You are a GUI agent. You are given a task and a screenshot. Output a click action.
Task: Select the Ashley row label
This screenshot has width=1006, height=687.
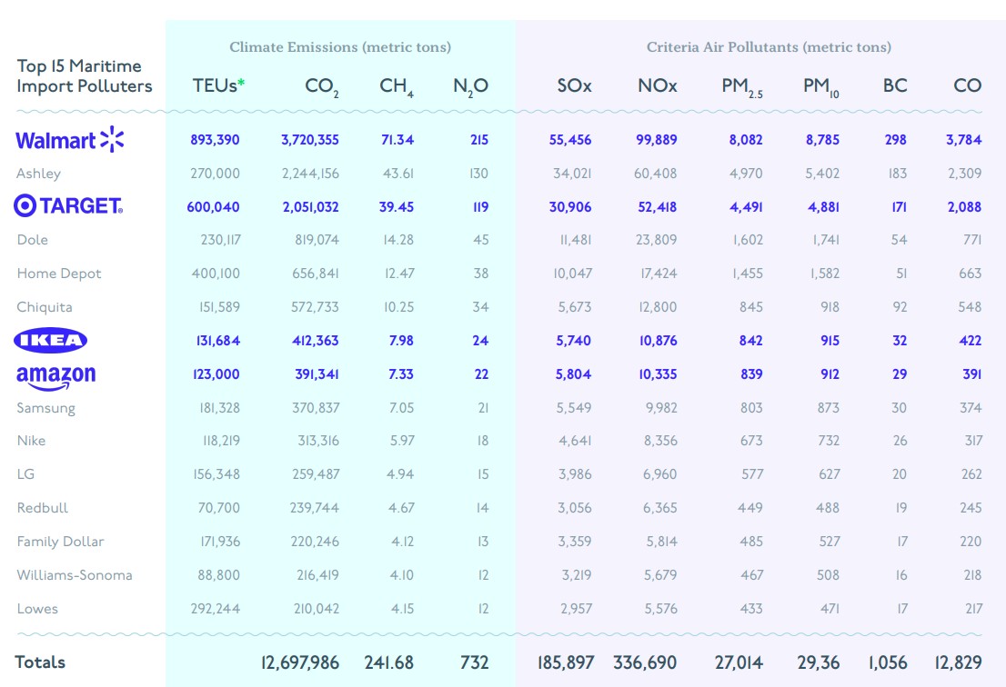tap(38, 174)
